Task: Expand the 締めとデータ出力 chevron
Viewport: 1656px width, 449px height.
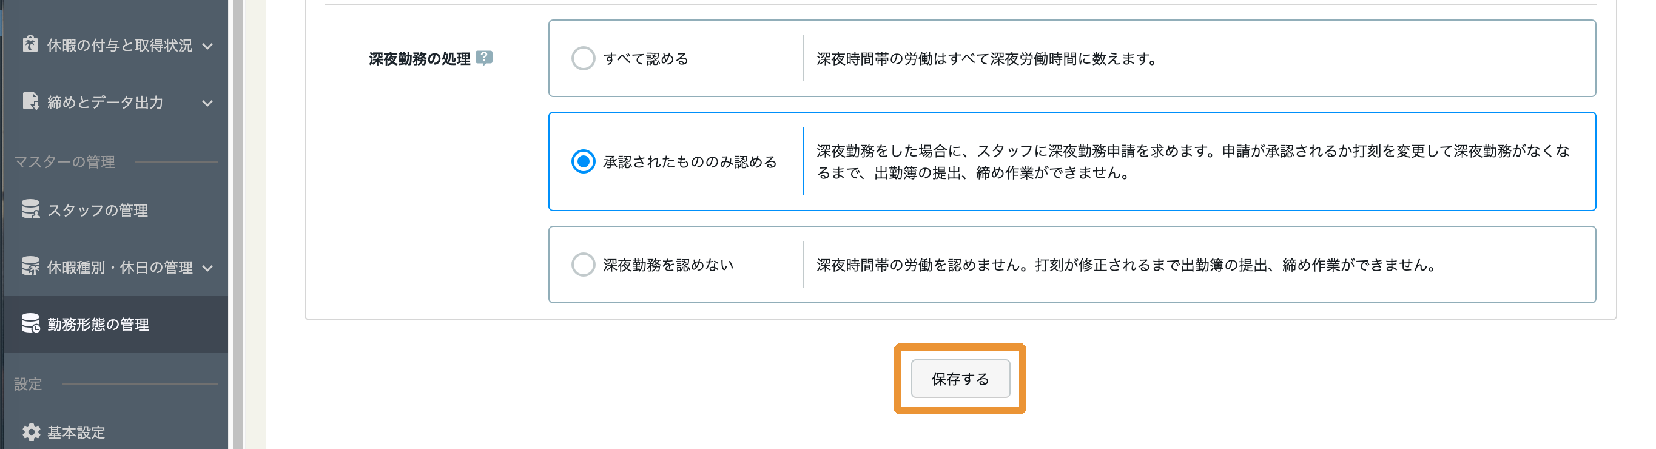Action: tap(207, 103)
